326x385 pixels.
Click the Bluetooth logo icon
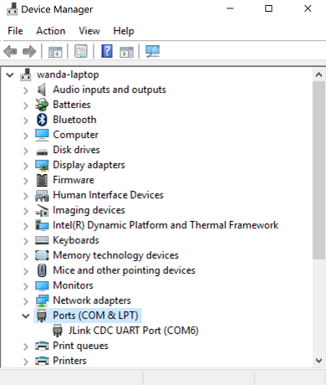point(42,120)
